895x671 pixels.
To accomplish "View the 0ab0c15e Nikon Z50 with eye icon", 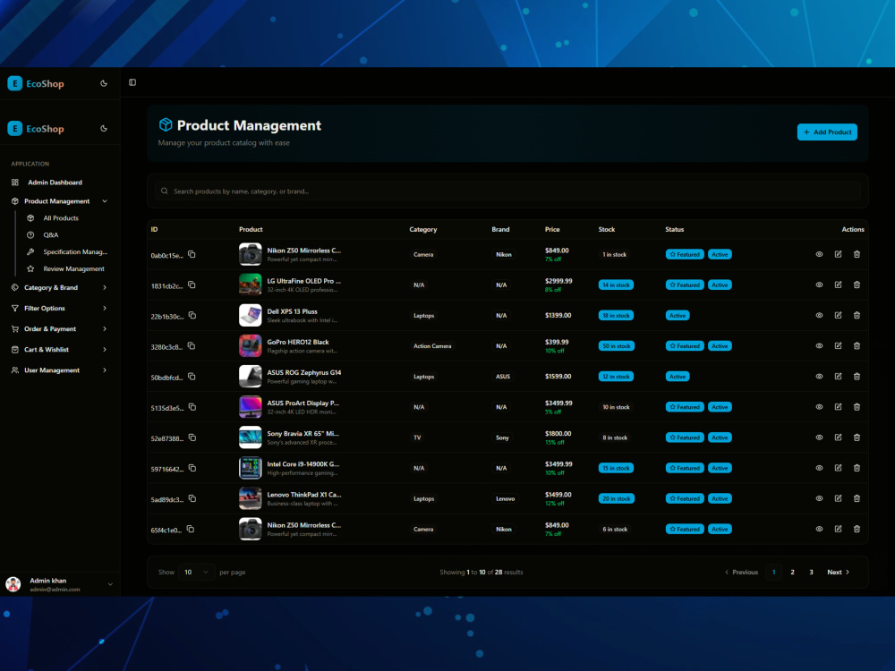I will click(819, 254).
